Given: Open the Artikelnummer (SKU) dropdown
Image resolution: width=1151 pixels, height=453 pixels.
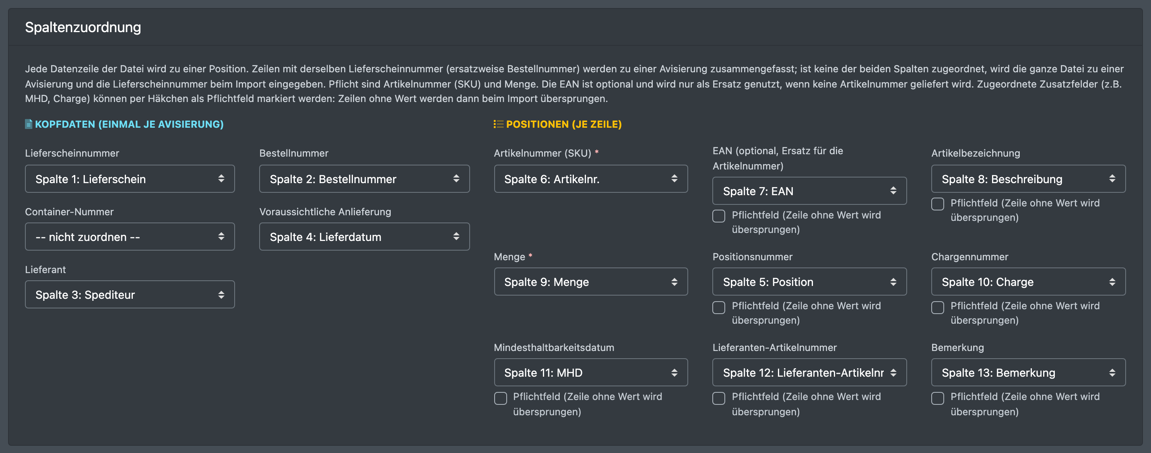Looking at the screenshot, I should click(x=591, y=179).
